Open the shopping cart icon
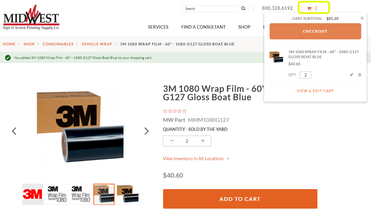This screenshot has height=214, width=371. point(309,8)
